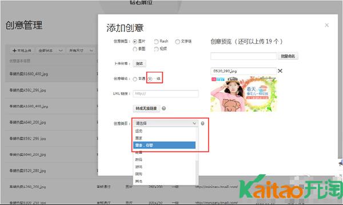Click the URL链接 http:// input field
343x205 pixels.
166,93
